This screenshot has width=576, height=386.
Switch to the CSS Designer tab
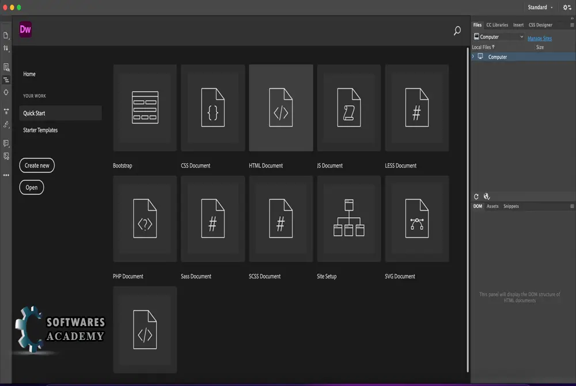click(x=540, y=25)
